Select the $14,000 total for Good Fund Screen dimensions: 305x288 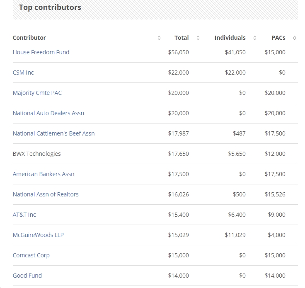pos(178,276)
